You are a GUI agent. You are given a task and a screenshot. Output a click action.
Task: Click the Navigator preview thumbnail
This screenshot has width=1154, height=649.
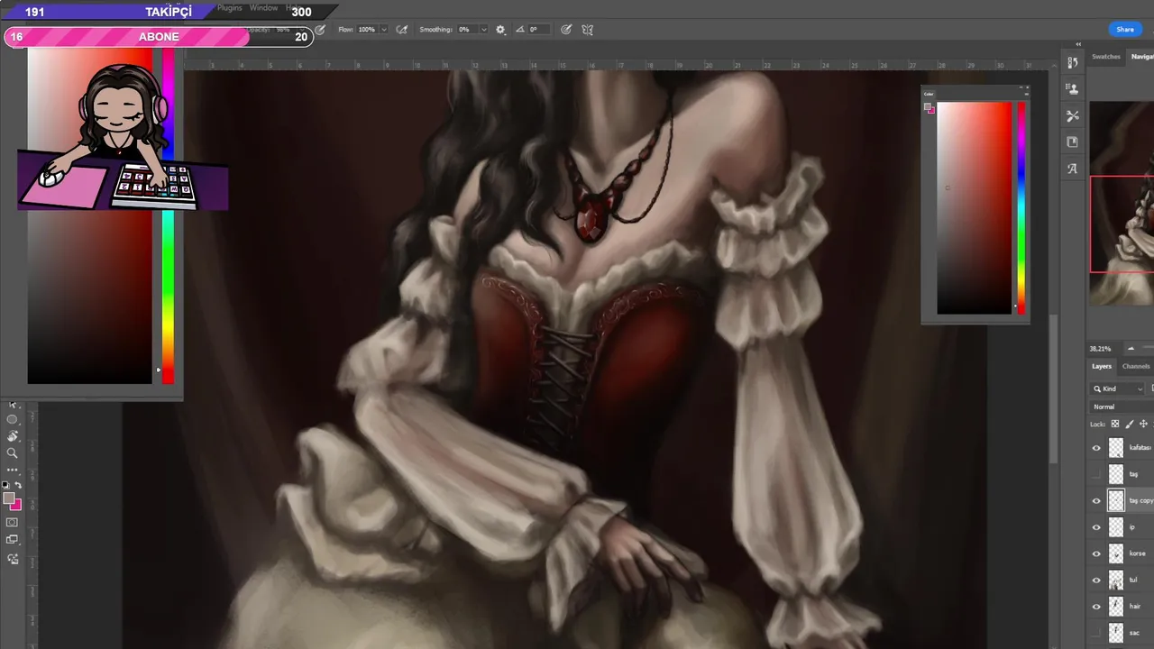(1122, 203)
